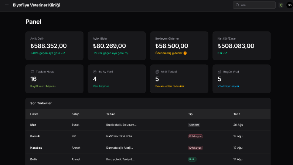
Task: Sort by the Hasta column header
Action: 34,114
